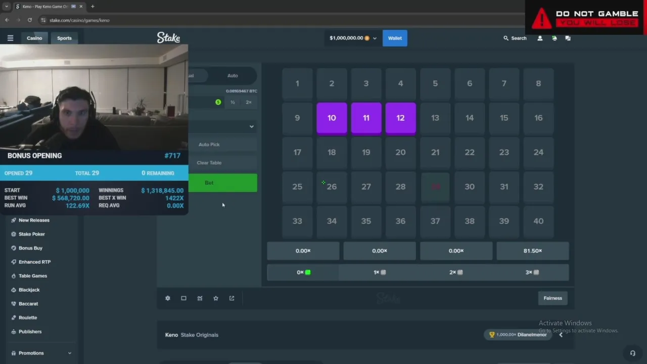Open the risk level dropdown
Screen dimensions: 647x364
[x=222, y=126]
